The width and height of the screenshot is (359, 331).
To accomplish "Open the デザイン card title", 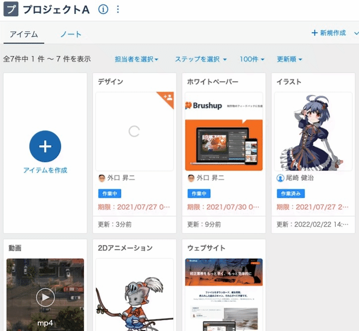I will click(111, 82).
